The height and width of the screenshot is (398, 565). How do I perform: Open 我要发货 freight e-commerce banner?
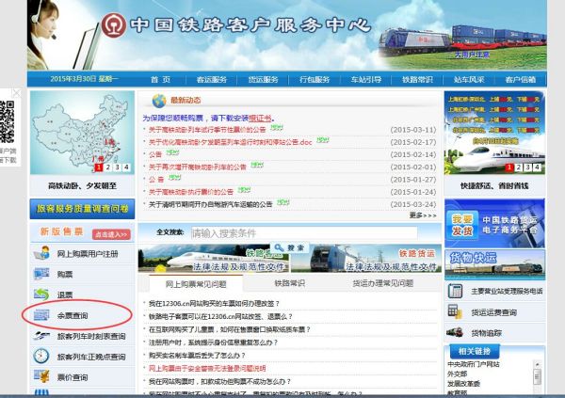(x=494, y=223)
